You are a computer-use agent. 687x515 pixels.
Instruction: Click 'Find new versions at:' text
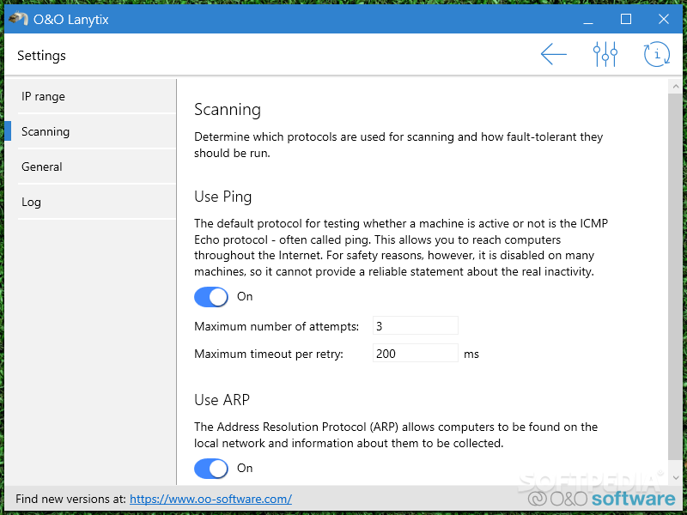[70, 499]
